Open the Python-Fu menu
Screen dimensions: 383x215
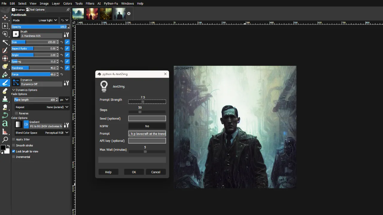click(x=111, y=3)
